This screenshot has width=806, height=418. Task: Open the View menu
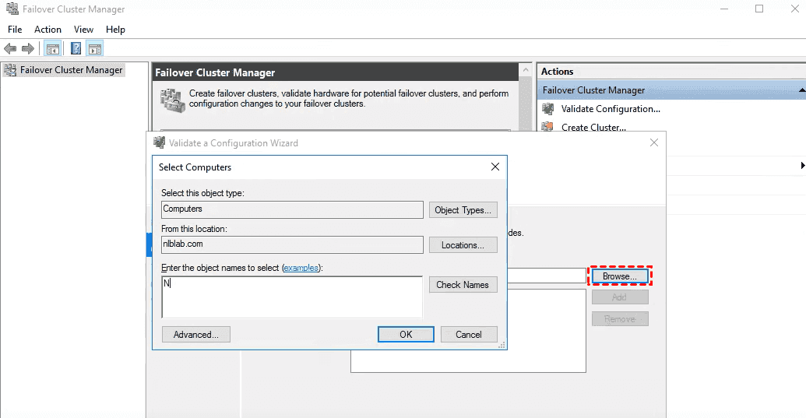(x=83, y=30)
